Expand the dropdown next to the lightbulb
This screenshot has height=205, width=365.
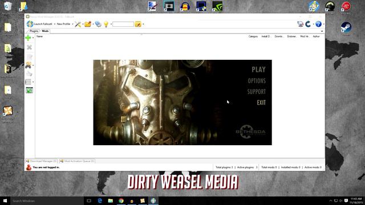point(111,24)
